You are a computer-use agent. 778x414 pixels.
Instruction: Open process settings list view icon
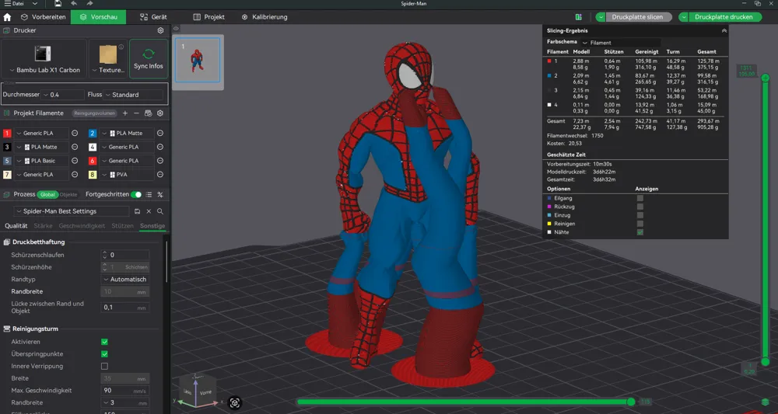149,195
